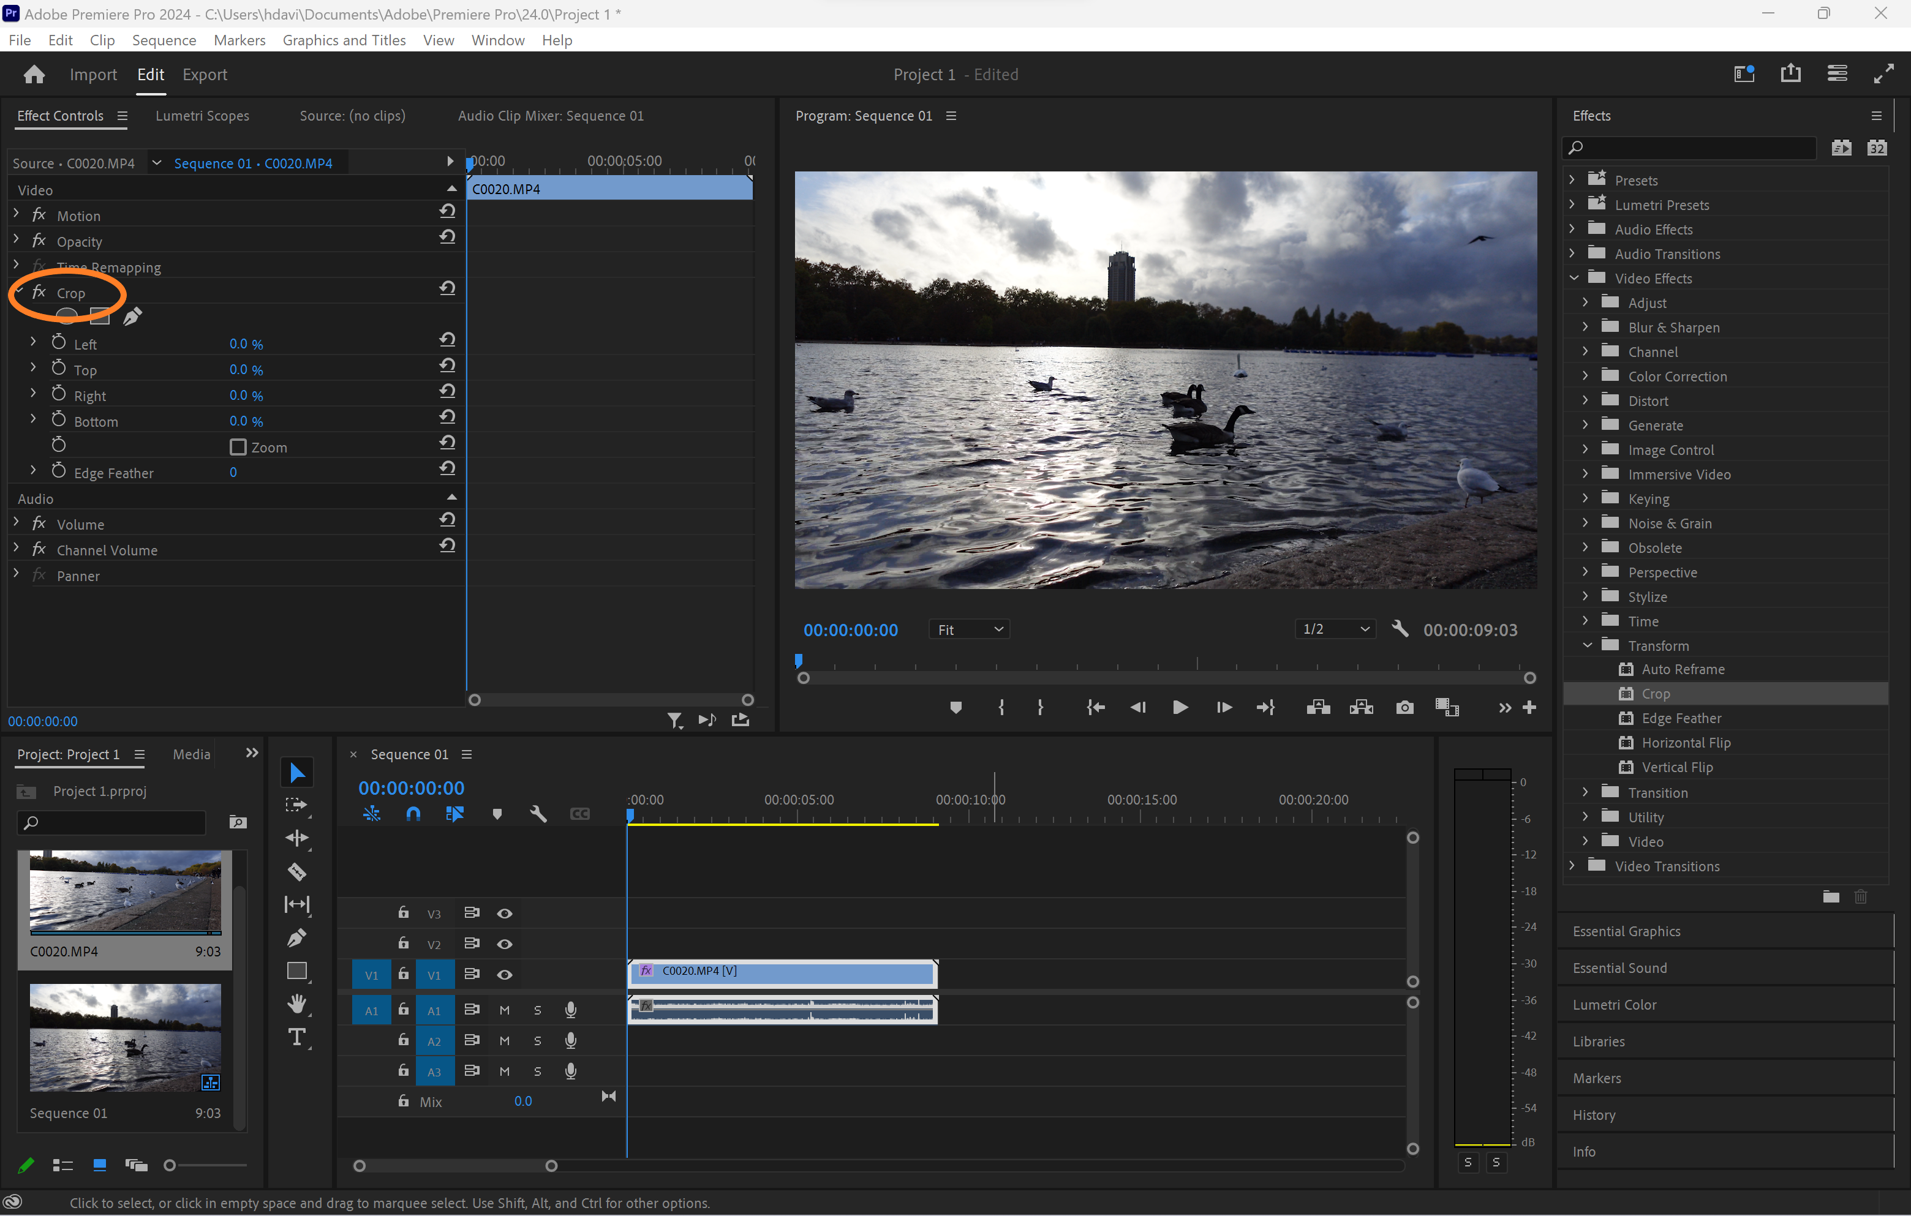Click the Import workspace button
This screenshot has height=1216, width=1911.
93,75
